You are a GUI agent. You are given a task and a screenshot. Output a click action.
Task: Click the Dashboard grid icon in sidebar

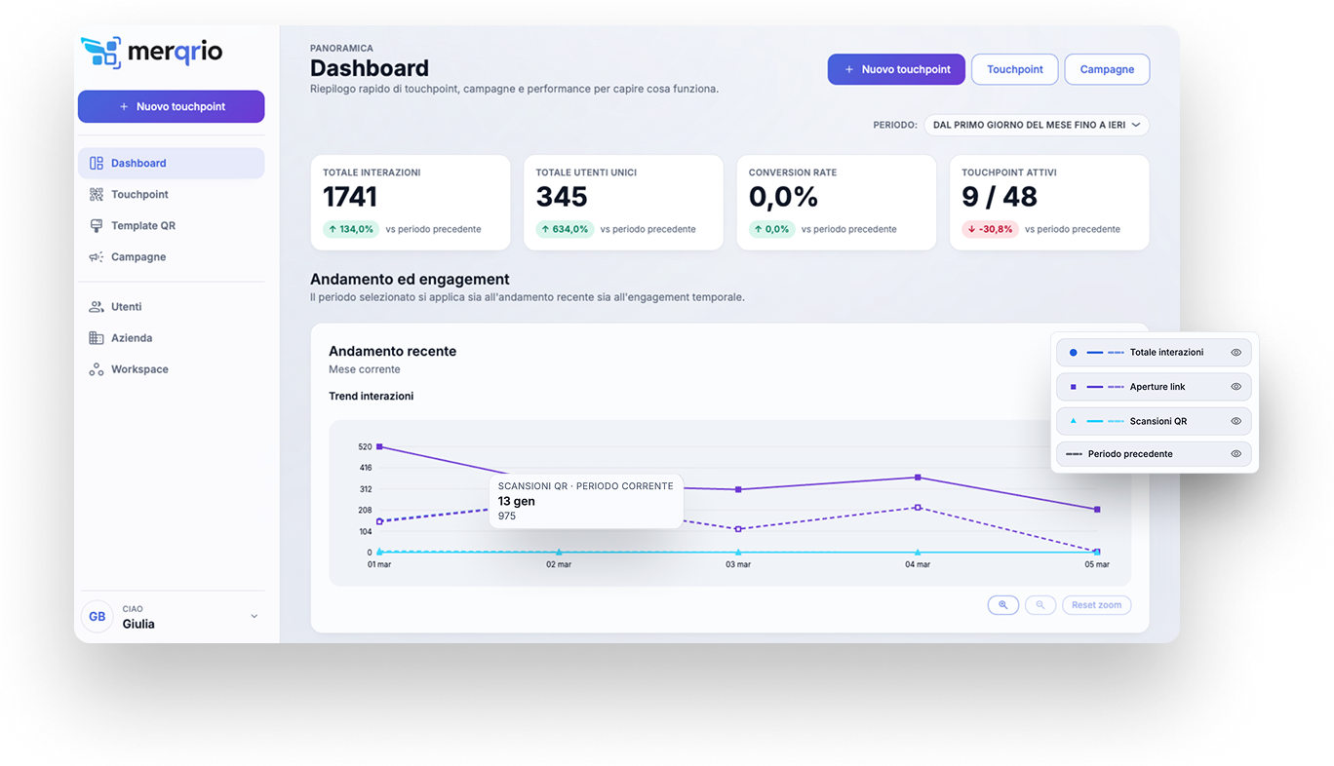click(96, 164)
